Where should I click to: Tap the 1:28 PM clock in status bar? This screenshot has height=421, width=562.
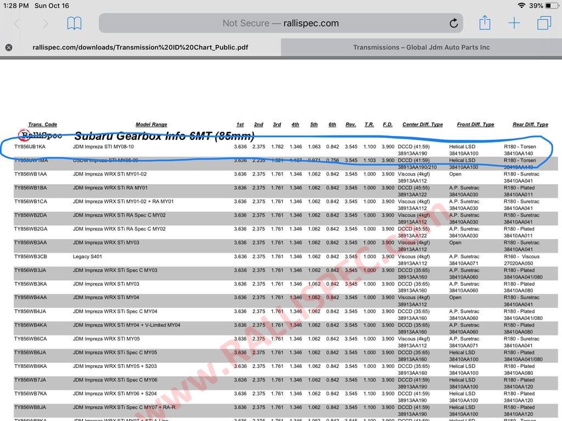pos(16,5)
